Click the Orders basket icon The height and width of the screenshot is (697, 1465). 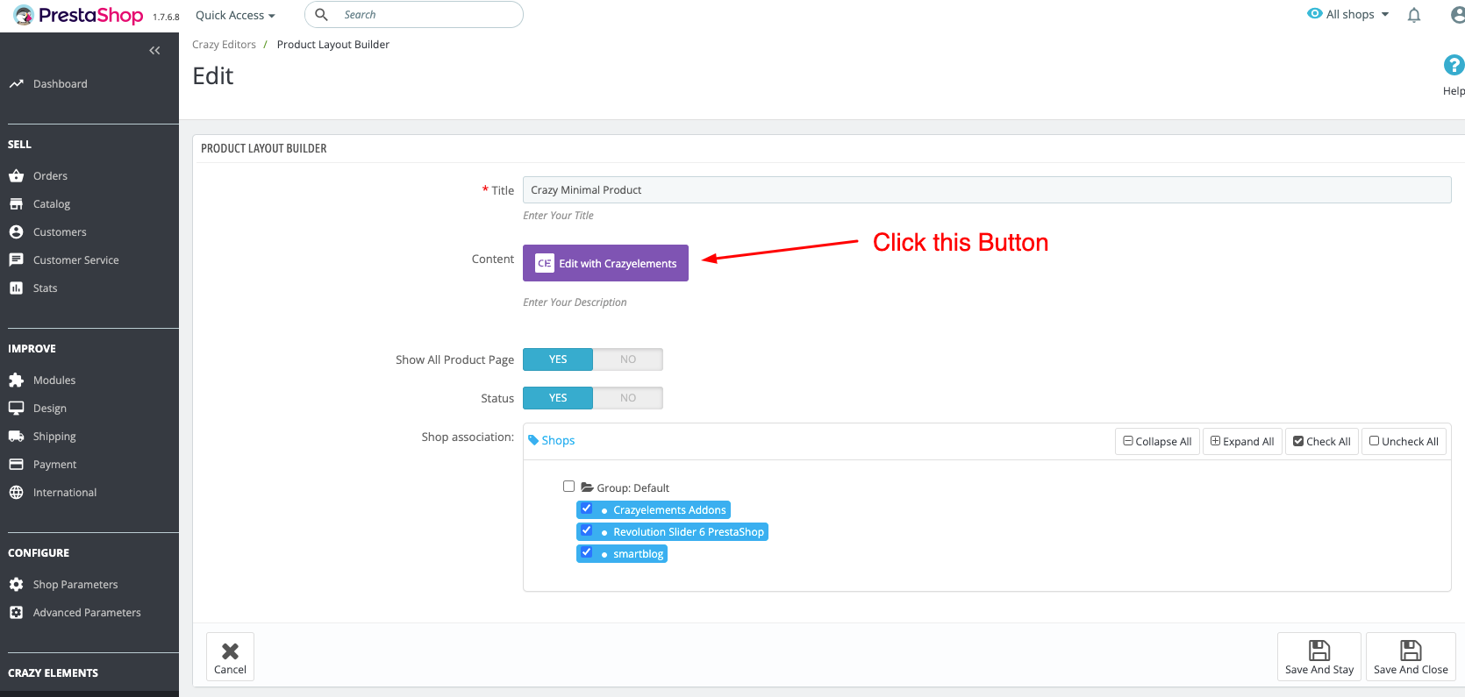[16, 176]
